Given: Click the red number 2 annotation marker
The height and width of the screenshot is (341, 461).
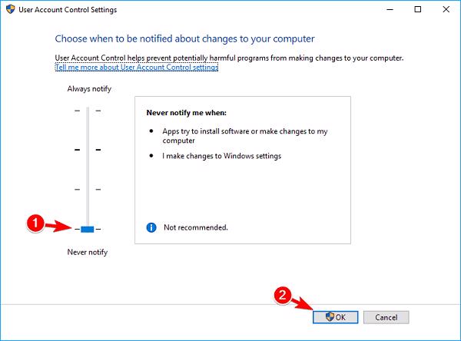Looking at the screenshot, I should click(x=282, y=295).
